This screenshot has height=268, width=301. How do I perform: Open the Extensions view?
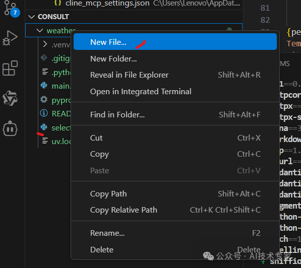[10, 68]
